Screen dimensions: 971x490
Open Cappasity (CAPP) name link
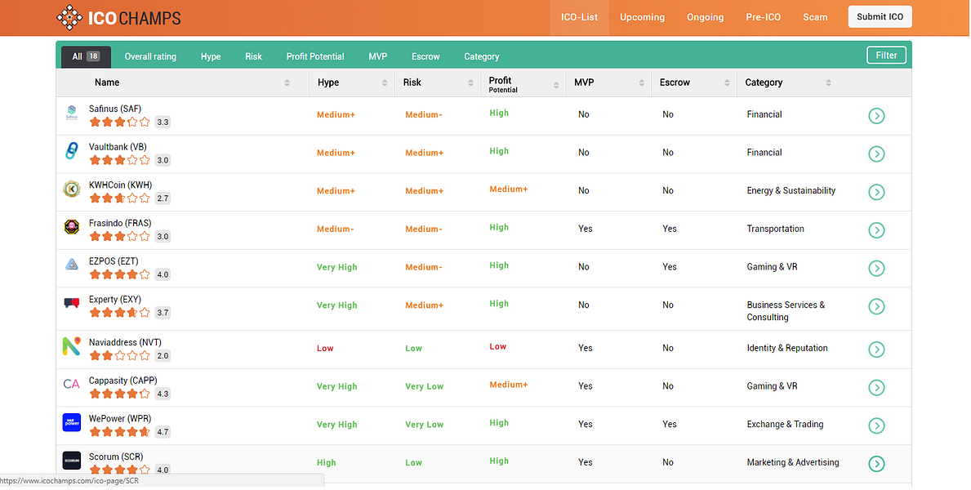pyautogui.click(x=122, y=381)
